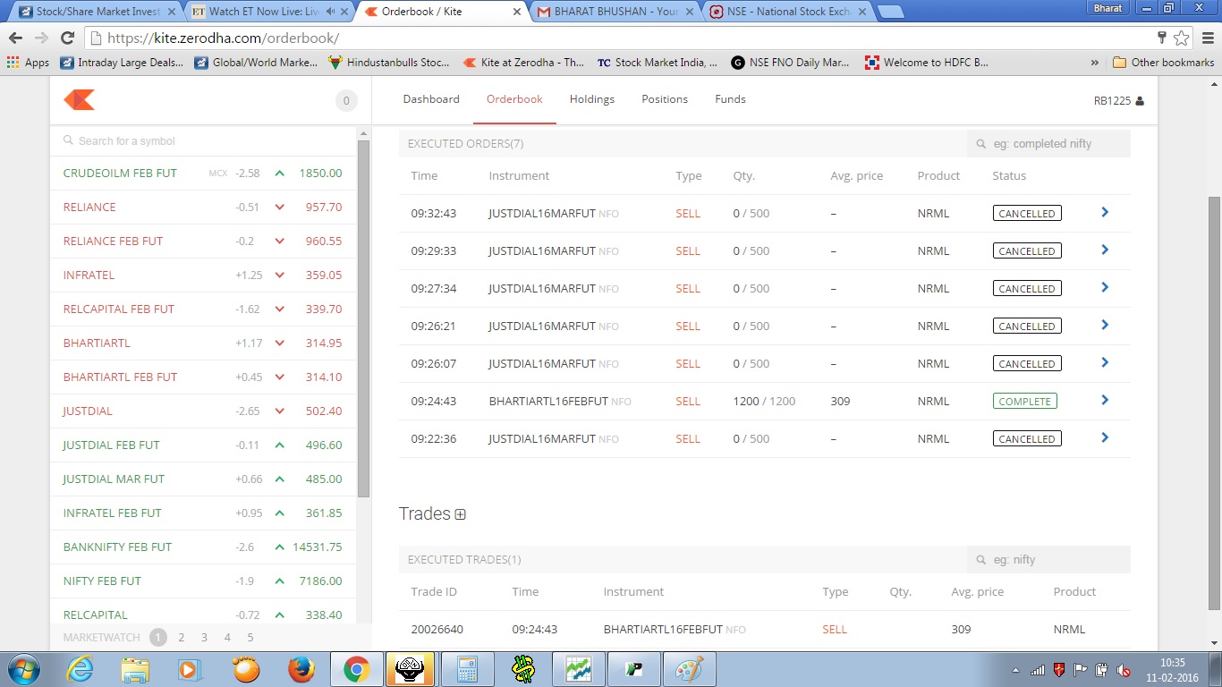Open Intraday Large Deals bookmark
The image size is (1222, 687).
click(122, 63)
